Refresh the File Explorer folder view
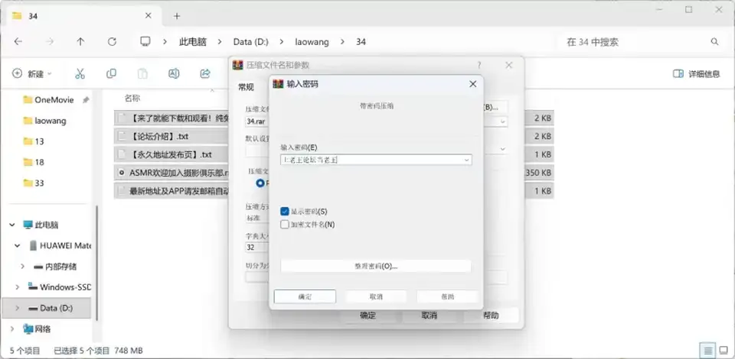735x359 pixels. (112, 41)
